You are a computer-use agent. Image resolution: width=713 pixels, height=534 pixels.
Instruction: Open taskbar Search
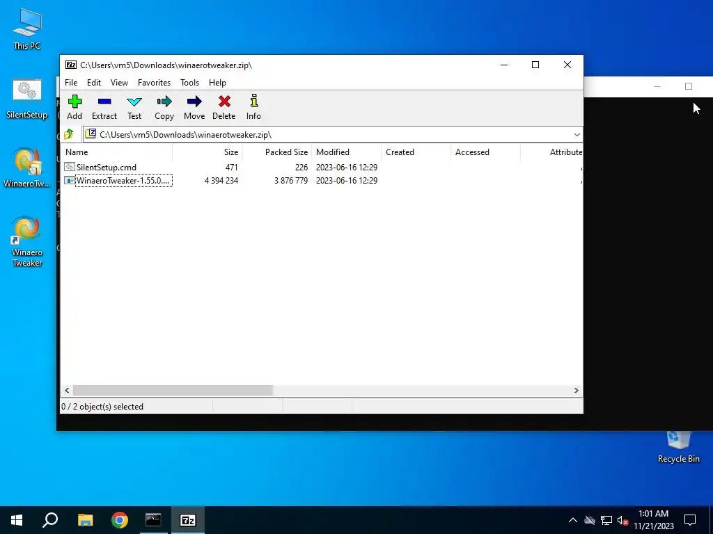(50, 520)
